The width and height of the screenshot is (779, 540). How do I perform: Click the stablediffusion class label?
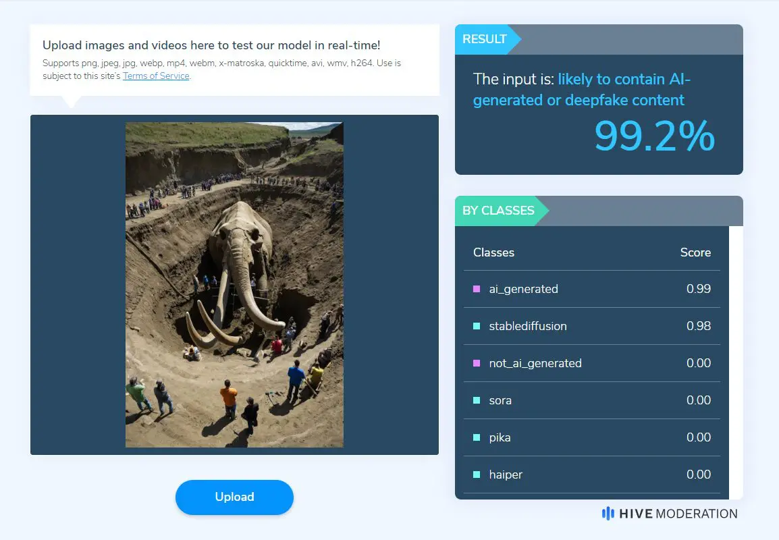[x=528, y=327]
